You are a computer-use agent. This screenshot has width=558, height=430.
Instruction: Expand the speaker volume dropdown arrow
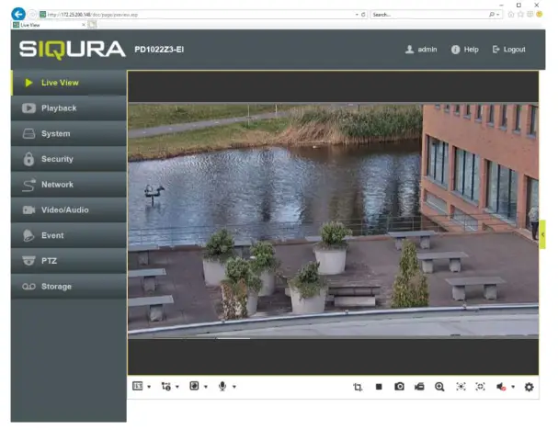(x=513, y=387)
